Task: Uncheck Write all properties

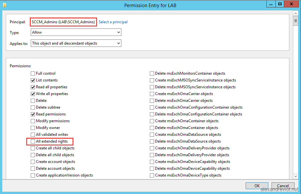Action: [33, 94]
